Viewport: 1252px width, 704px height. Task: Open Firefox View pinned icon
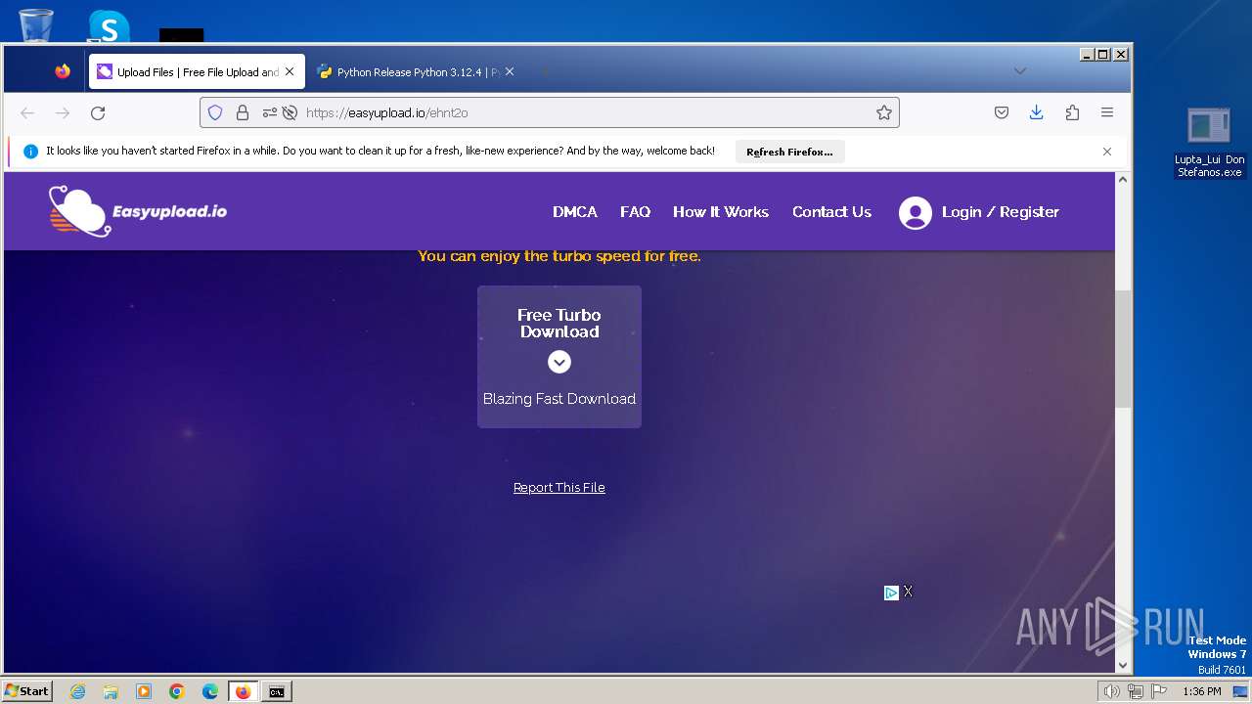[63, 71]
